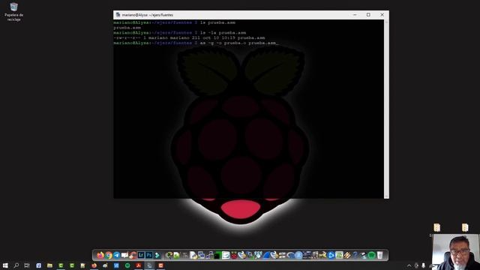
Task: Open File Explorer from the taskbar
Action: (x=49, y=265)
